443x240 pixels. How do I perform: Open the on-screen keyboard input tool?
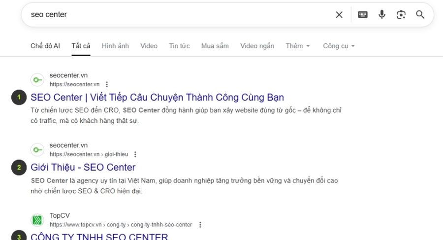click(362, 14)
